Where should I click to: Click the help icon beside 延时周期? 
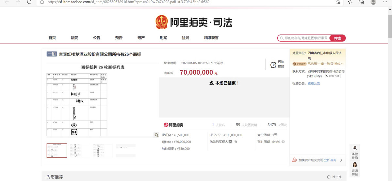pos(283,142)
